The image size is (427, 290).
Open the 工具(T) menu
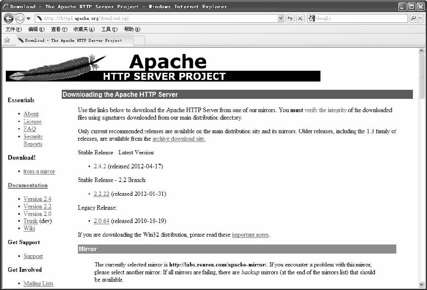[x=109, y=29]
